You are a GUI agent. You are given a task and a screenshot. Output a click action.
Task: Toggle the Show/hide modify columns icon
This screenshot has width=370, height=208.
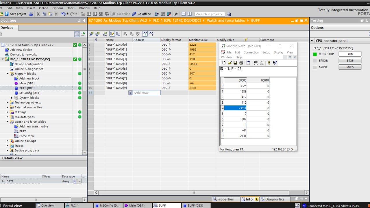click(x=112, y=34)
